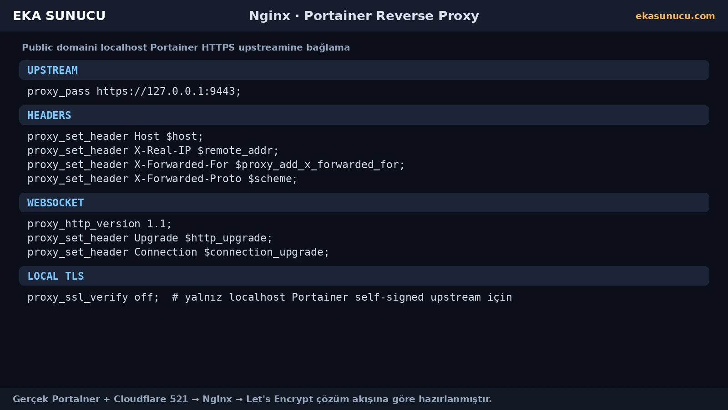The width and height of the screenshot is (728, 410).
Task: Select the UPSTREAM section header
Action: point(364,70)
